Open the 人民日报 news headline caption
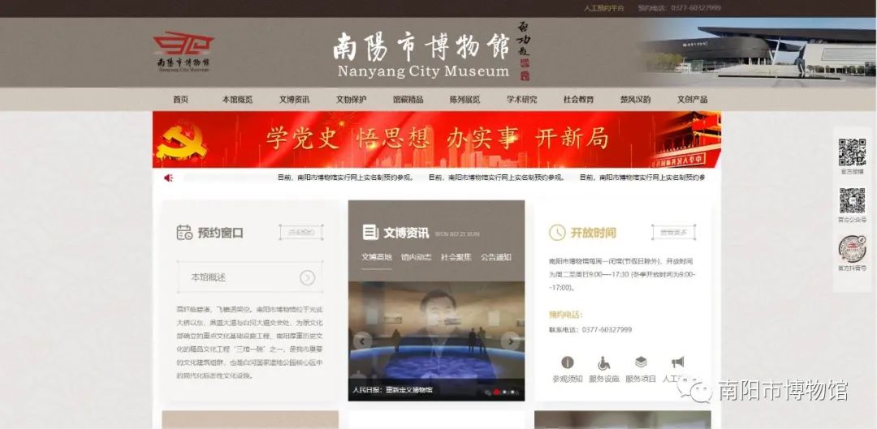This screenshot has height=429, width=877. (x=393, y=390)
